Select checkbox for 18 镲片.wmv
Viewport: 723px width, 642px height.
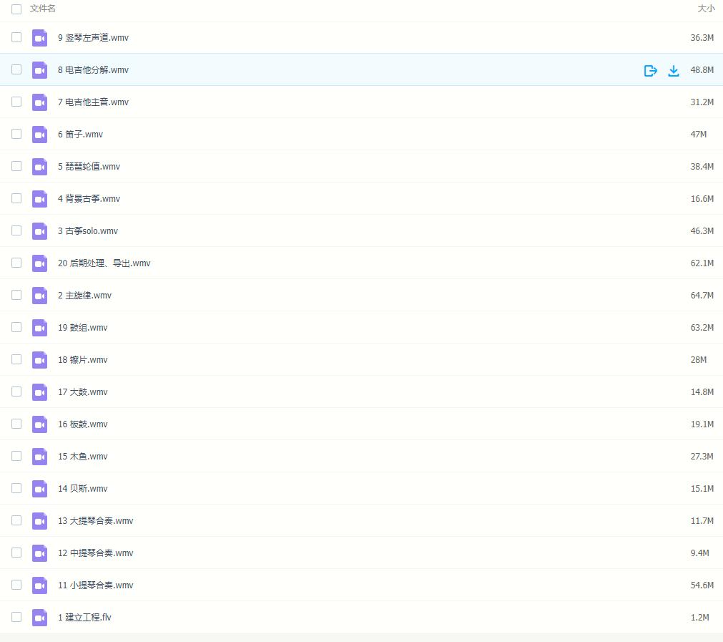pos(16,359)
